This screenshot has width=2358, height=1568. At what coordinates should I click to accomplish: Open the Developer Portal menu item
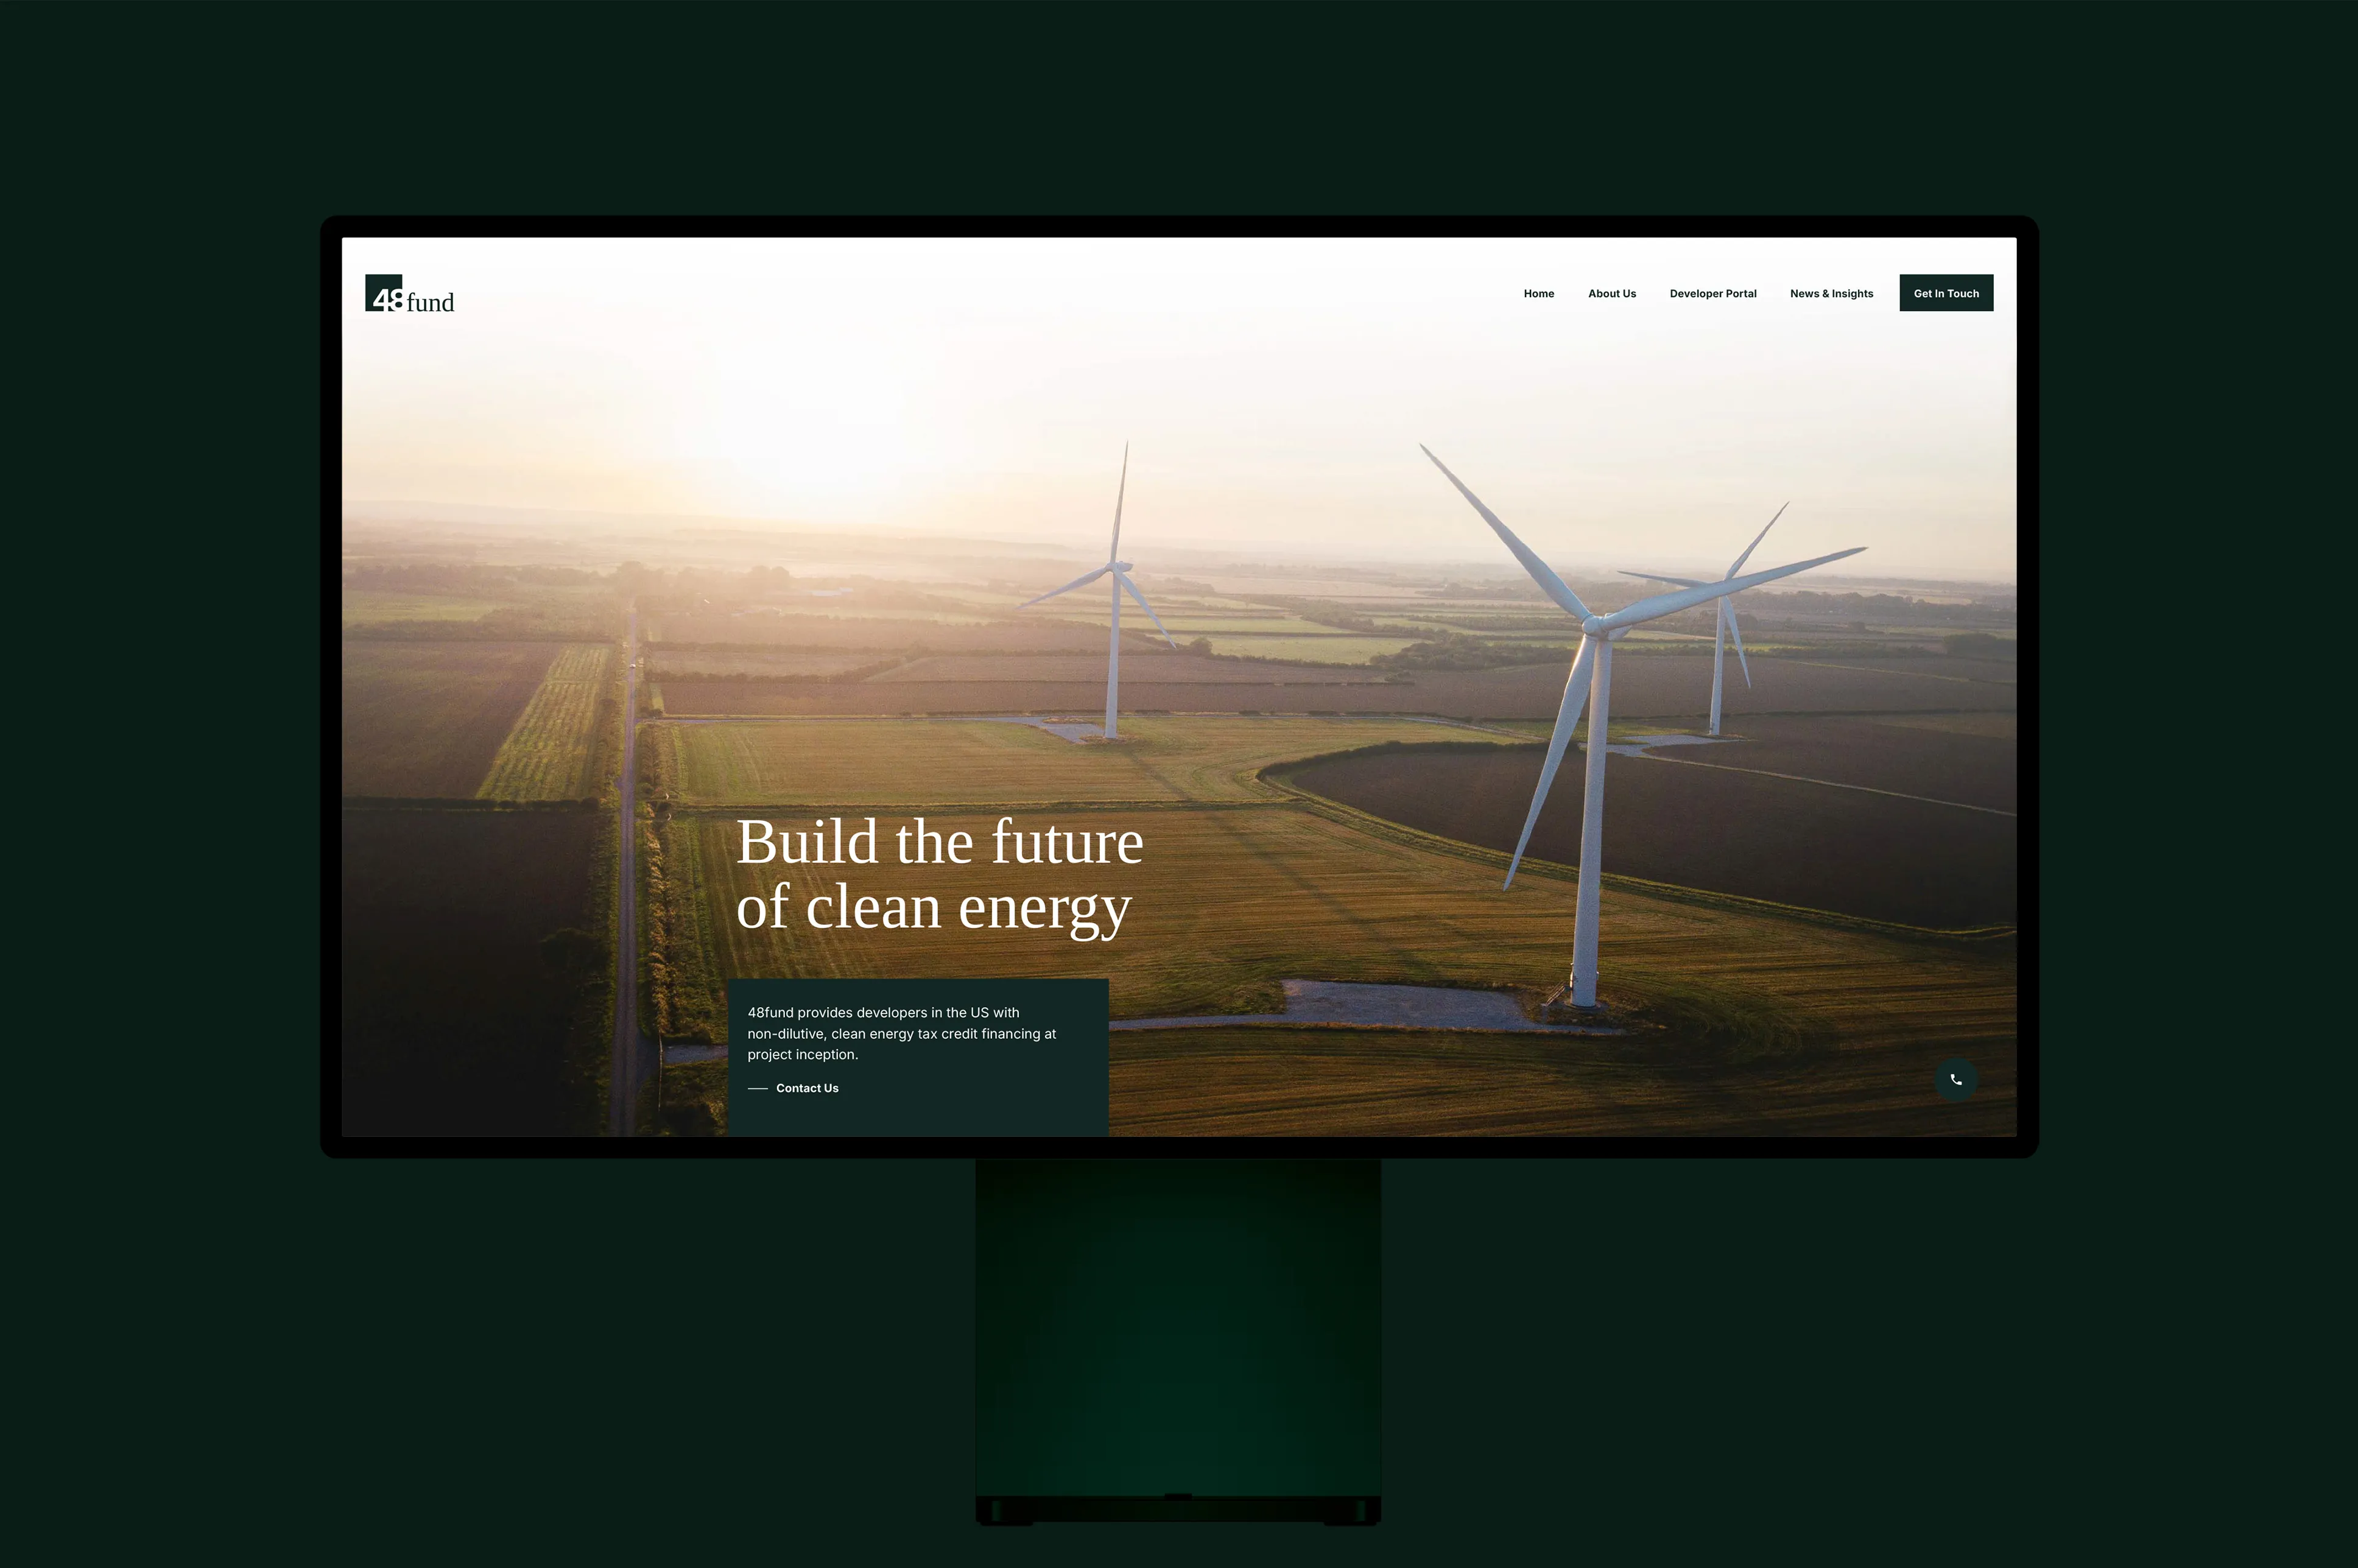[1712, 293]
